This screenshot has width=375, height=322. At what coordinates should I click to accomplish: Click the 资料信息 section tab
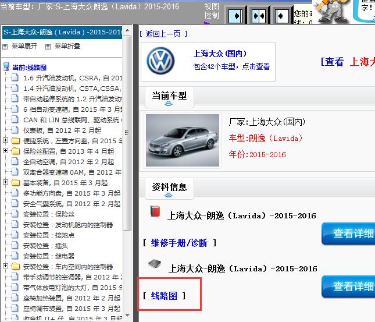tap(169, 188)
